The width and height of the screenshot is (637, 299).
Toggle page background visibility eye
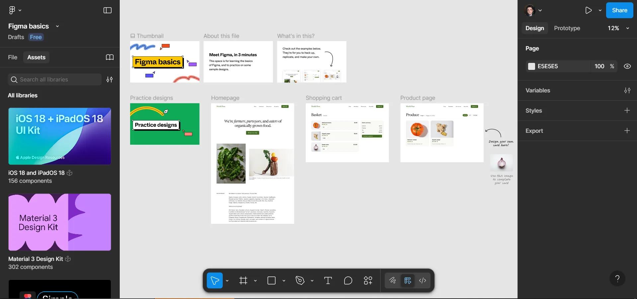[627, 66]
